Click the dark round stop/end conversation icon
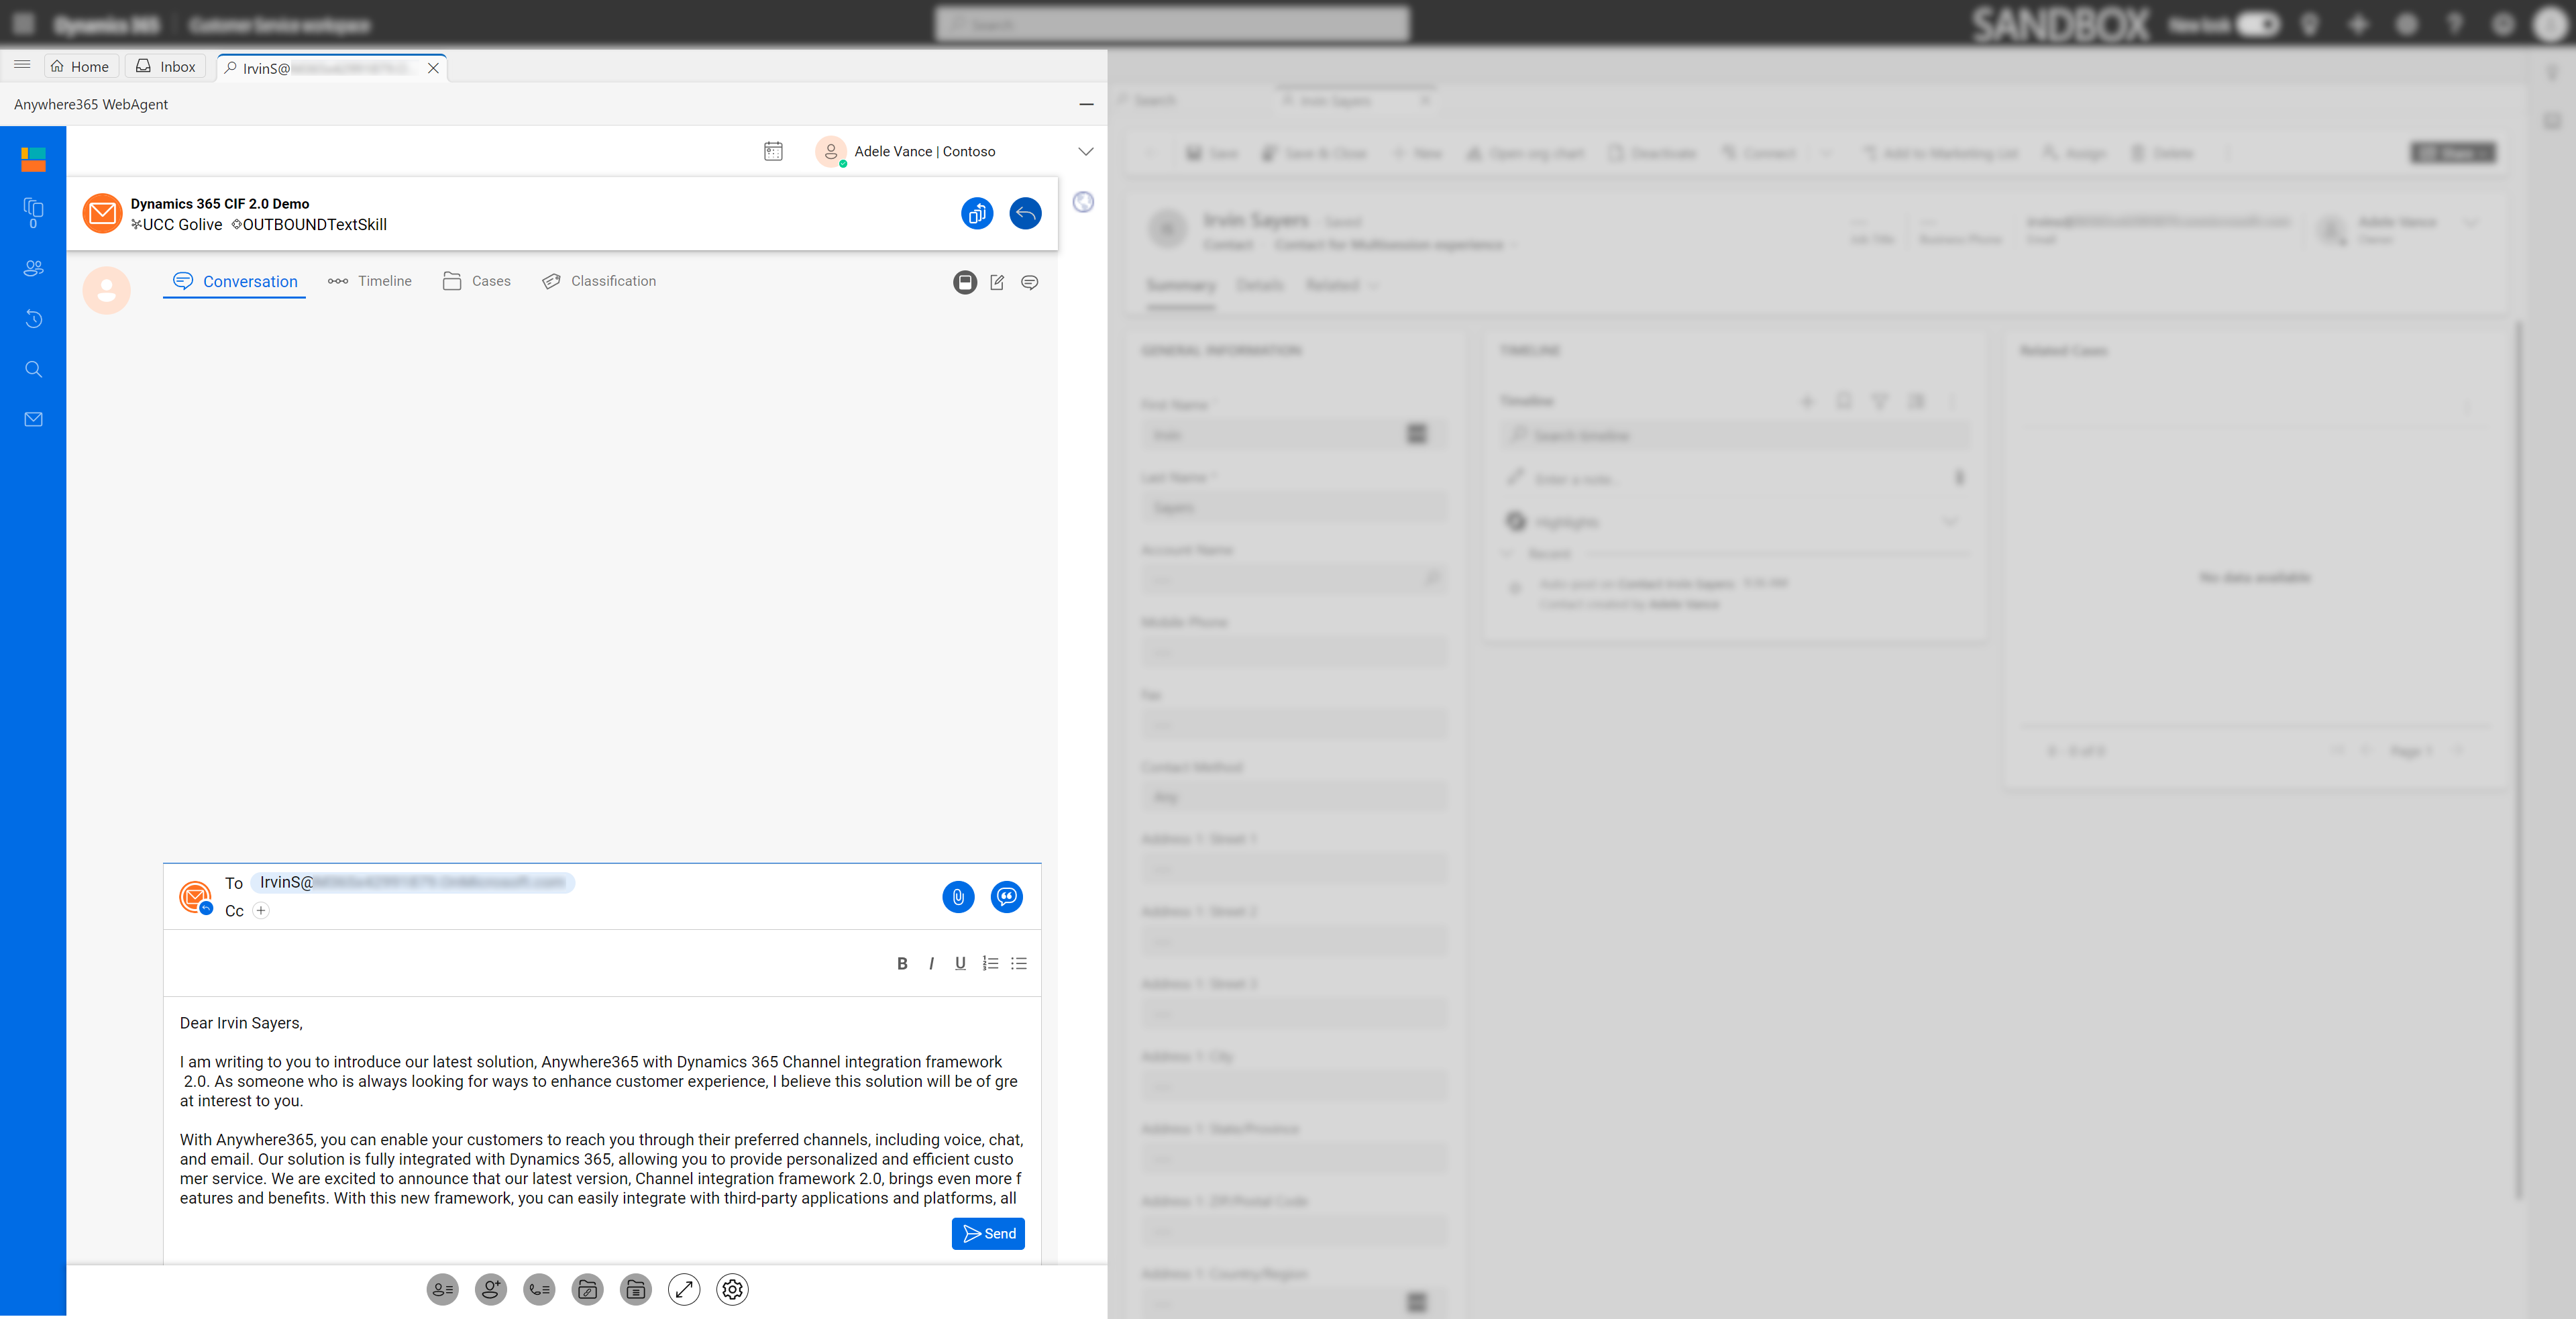 (x=965, y=282)
